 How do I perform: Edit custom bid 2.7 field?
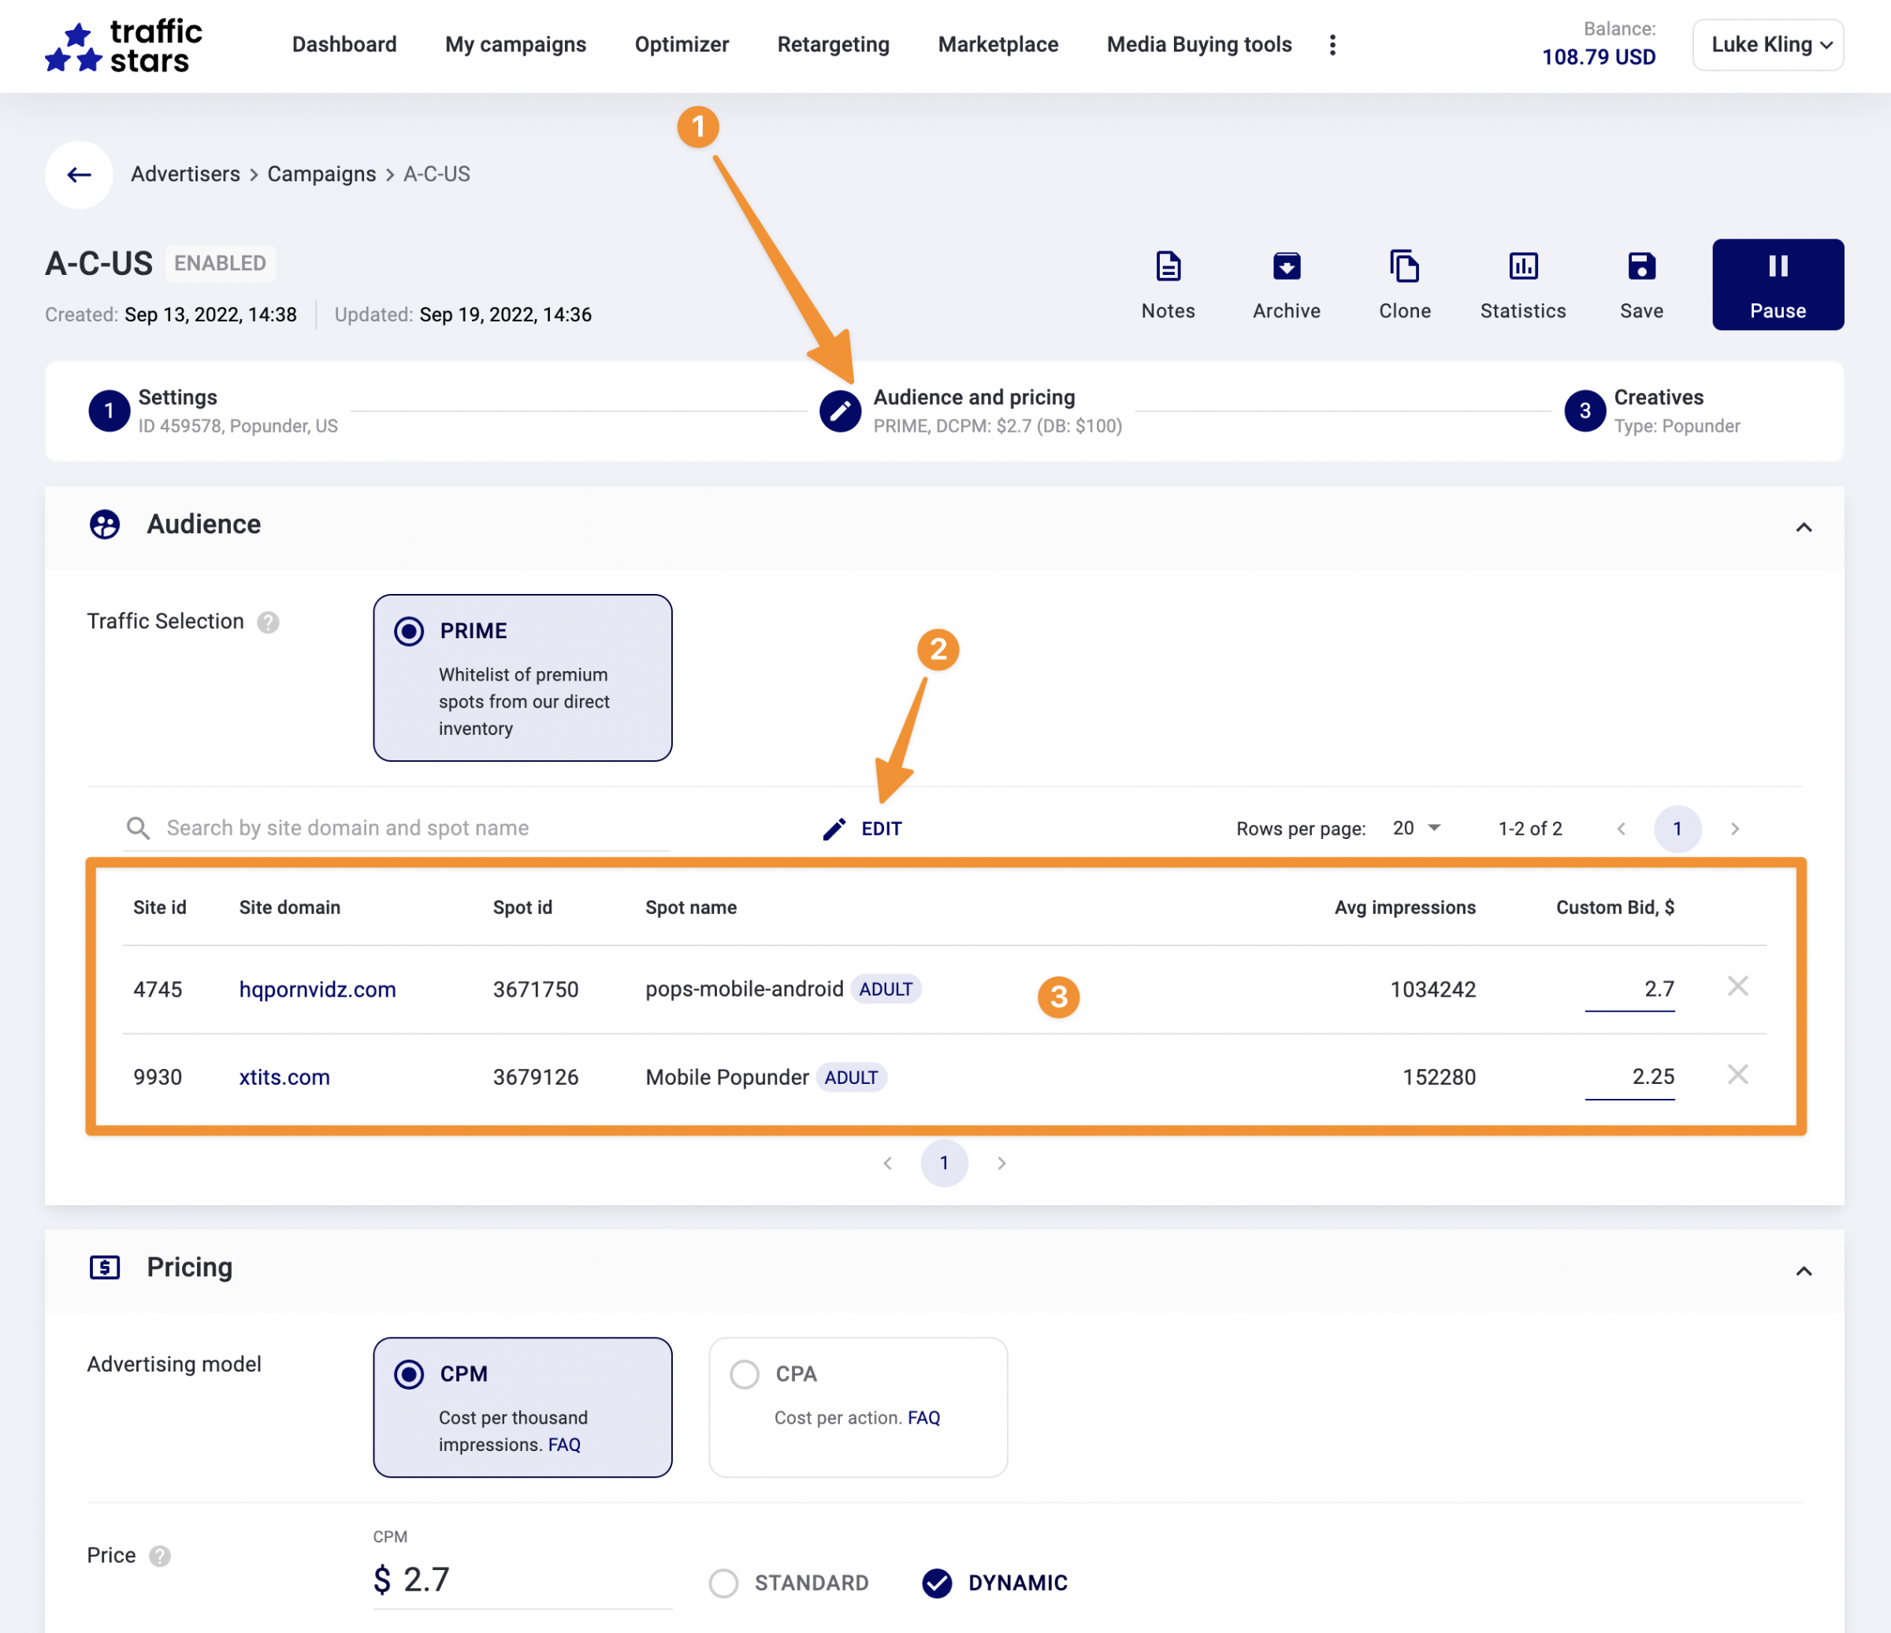pyautogui.click(x=1629, y=989)
